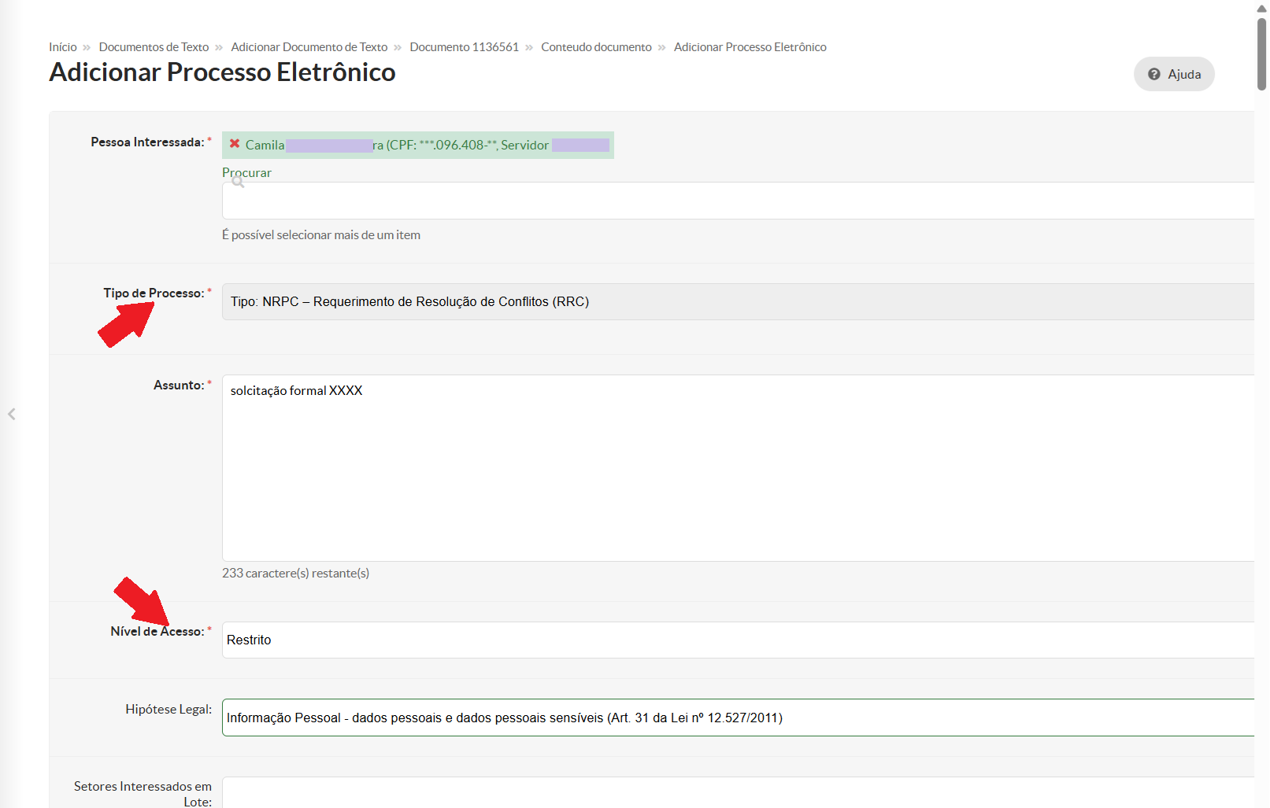Go to Conteudo documento breadcrumb
Image resolution: width=1270 pixels, height=808 pixels.
596,47
